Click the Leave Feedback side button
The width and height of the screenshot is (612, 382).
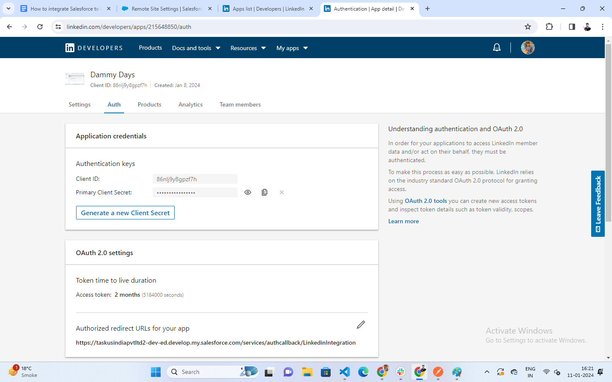[598, 204]
